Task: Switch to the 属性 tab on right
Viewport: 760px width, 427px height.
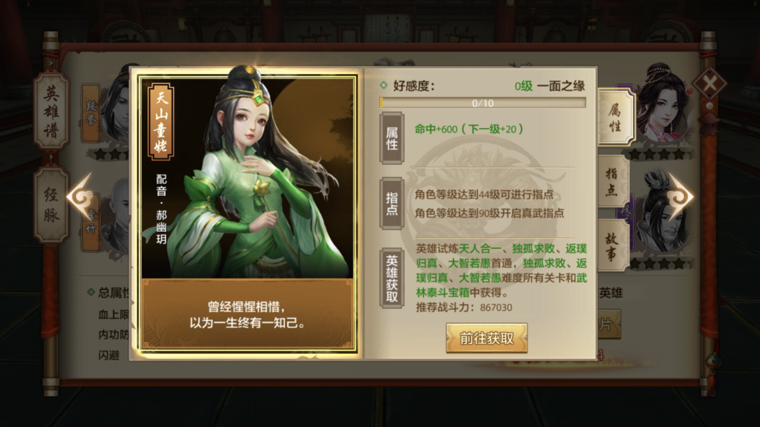Action: [x=615, y=117]
